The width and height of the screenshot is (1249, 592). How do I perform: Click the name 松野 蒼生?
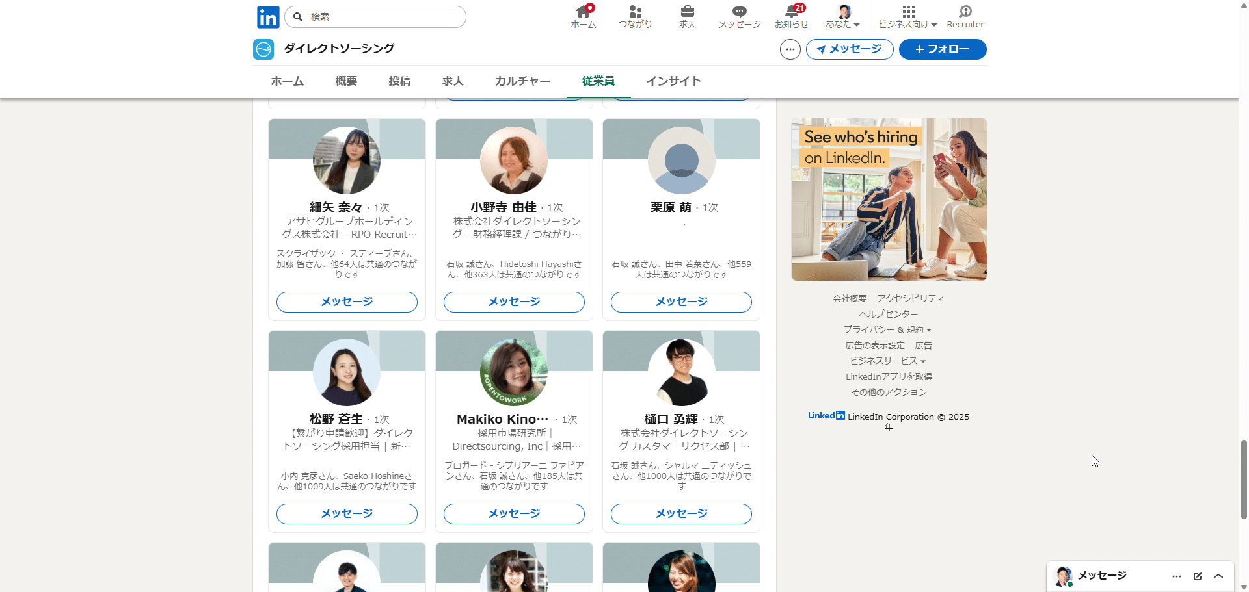[x=336, y=419]
